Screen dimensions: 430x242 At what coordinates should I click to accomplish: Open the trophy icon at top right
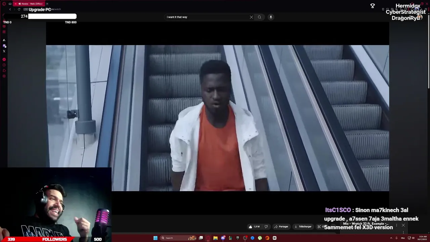click(x=373, y=6)
